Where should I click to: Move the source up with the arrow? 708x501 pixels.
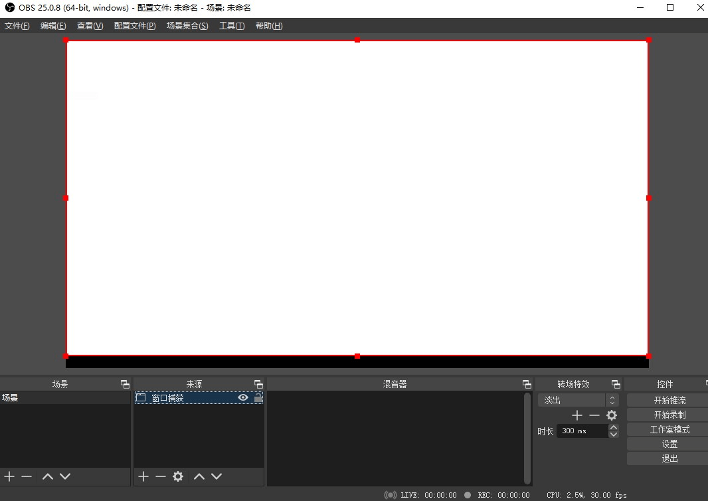click(x=199, y=476)
